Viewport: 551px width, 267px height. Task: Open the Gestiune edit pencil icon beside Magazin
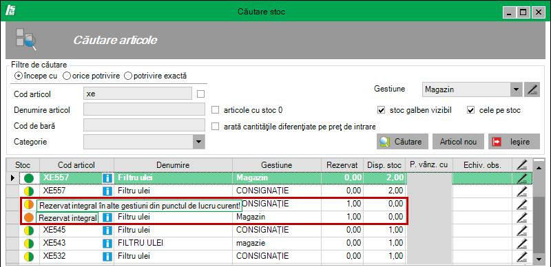point(532,89)
